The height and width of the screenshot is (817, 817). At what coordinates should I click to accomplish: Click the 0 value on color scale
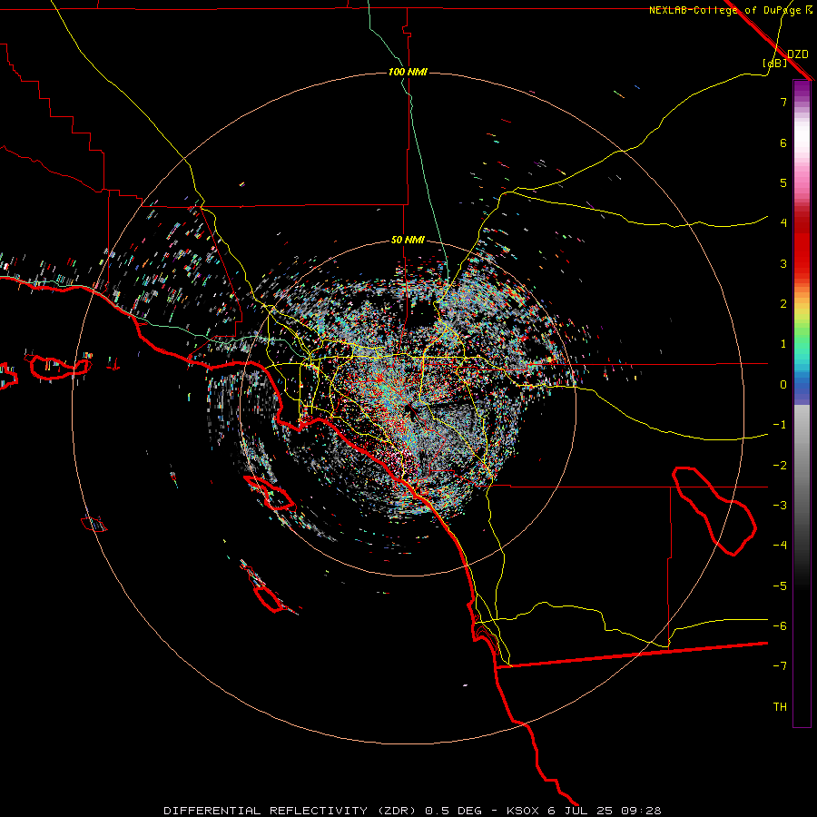click(x=783, y=385)
